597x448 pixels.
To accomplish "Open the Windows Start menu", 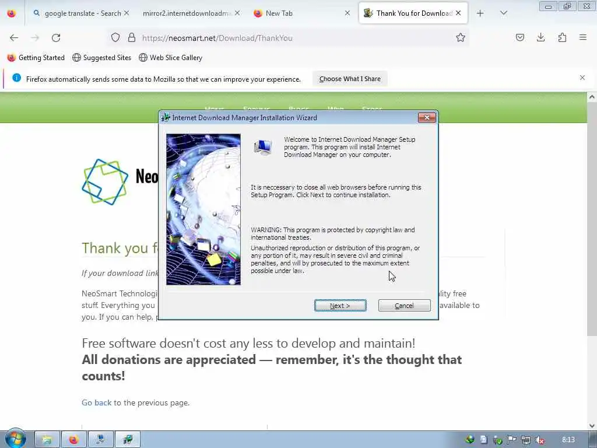I will [15, 439].
